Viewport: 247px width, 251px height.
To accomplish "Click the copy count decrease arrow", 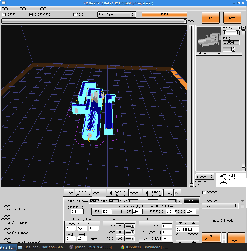I will [x=224, y=33].
